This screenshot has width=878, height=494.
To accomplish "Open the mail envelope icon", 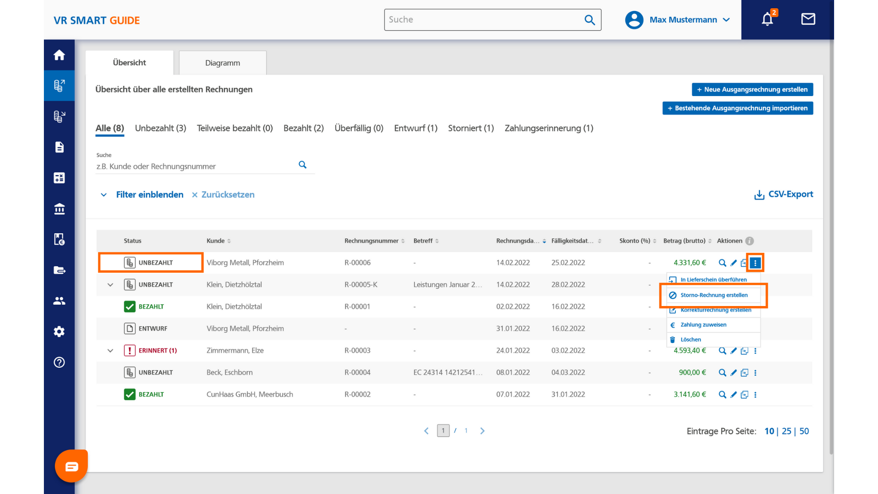I will pyautogui.click(x=808, y=19).
